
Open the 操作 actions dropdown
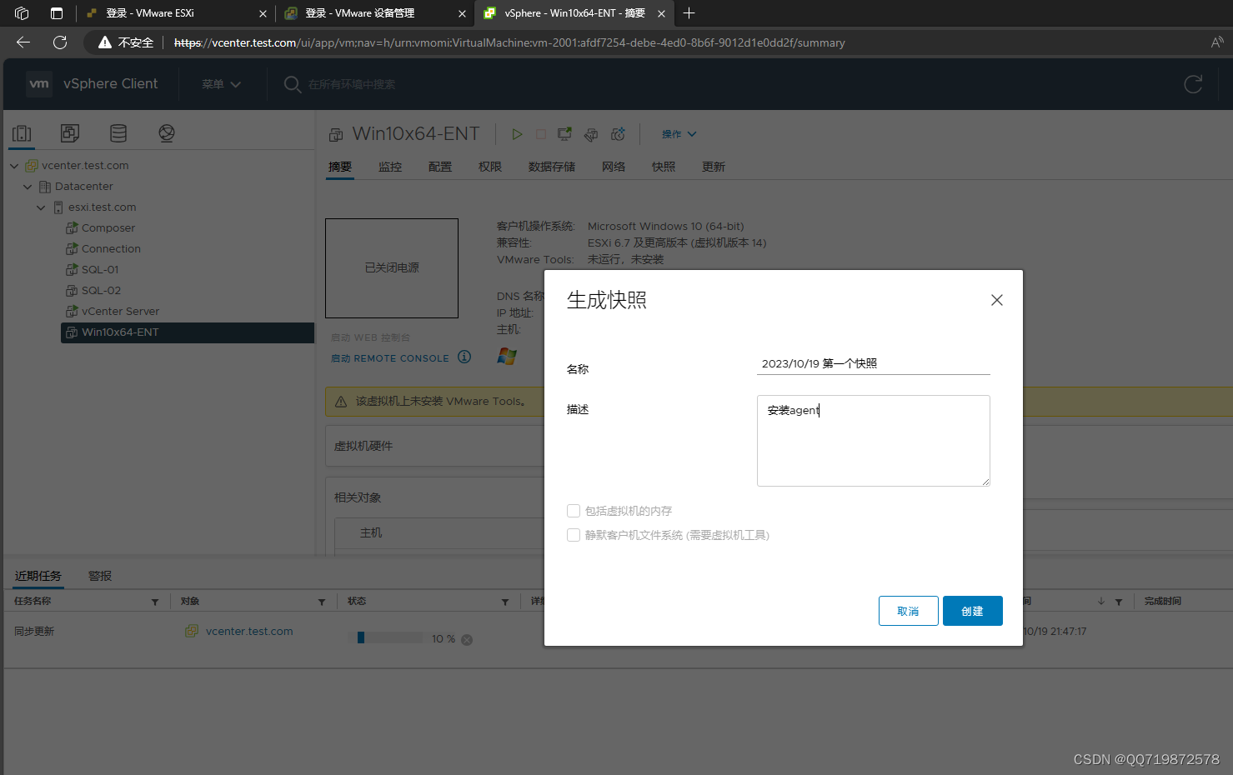(x=679, y=134)
